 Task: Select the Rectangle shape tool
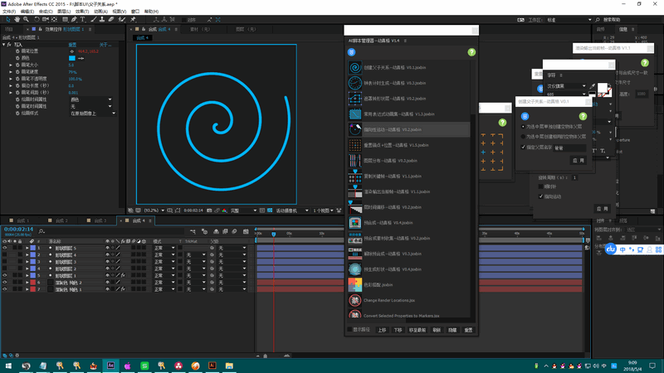tap(65, 19)
